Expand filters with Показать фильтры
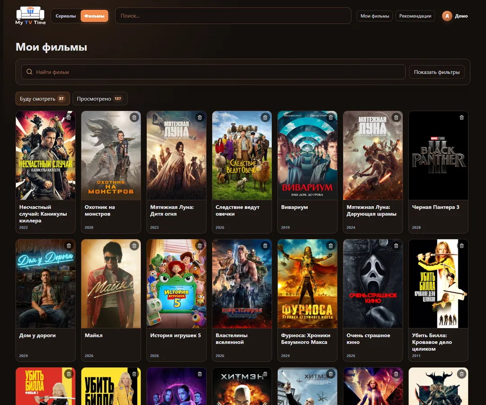486x405 pixels. click(x=436, y=72)
